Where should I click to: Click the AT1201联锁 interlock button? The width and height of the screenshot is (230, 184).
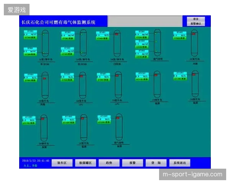pyautogui.click(x=180, y=79)
